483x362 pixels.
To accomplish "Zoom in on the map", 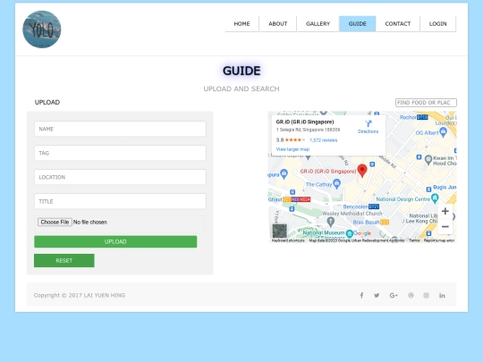I will 445,211.
